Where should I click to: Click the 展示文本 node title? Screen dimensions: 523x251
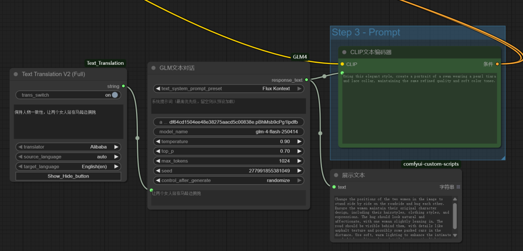[354, 175]
